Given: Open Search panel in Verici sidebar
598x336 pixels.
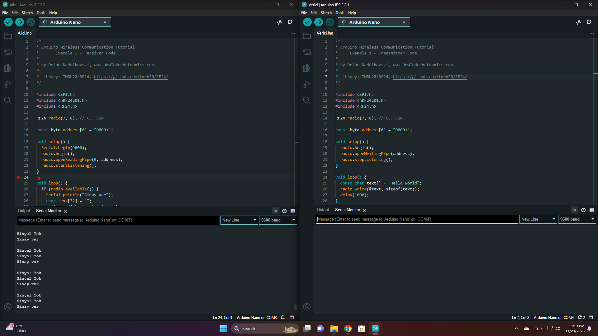Looking at the screenshot, I should [x=307, y=100].
